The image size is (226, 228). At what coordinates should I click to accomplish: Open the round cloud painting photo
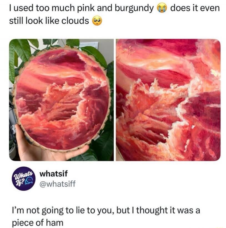61,100
